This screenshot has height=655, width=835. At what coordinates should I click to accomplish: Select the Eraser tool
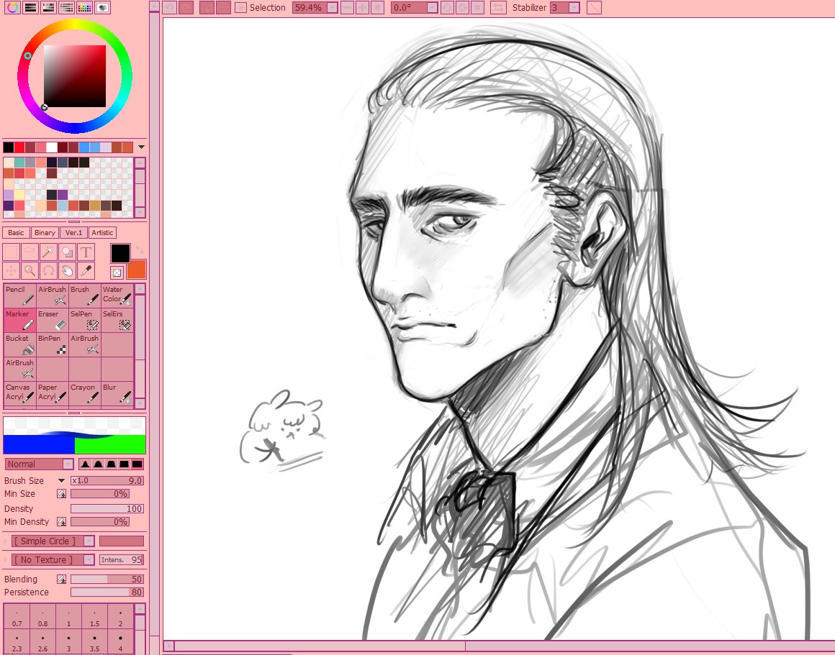click(52, 319)
